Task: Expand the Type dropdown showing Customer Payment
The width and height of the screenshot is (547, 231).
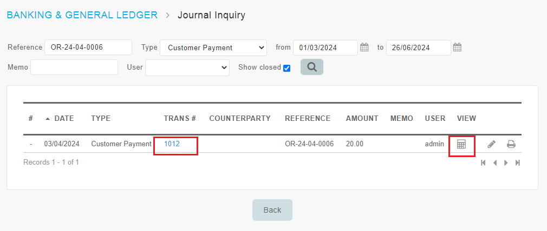Action: click(213, 47)
